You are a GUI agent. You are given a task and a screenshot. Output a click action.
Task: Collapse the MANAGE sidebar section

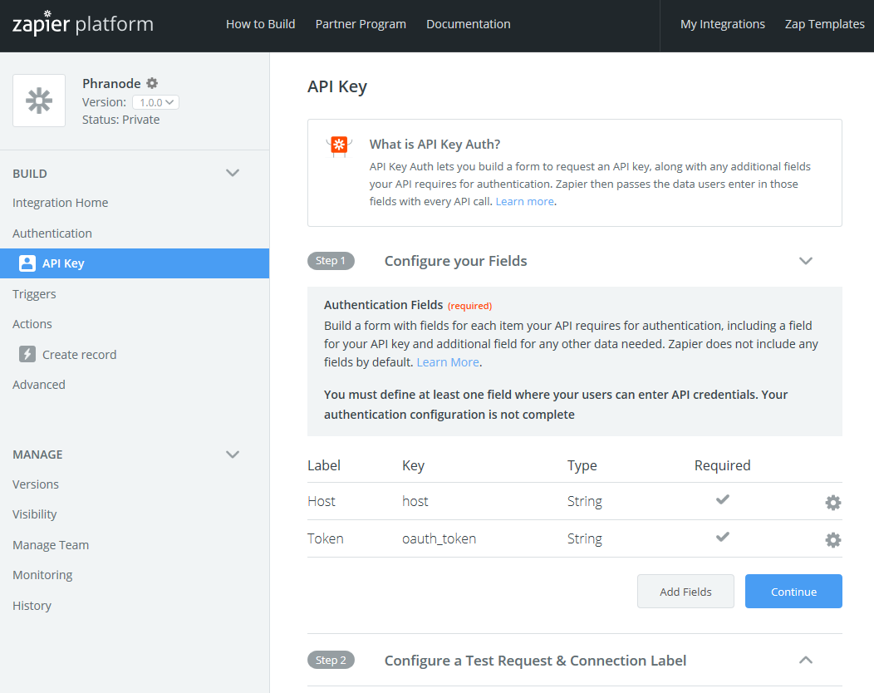pos(233,455)
